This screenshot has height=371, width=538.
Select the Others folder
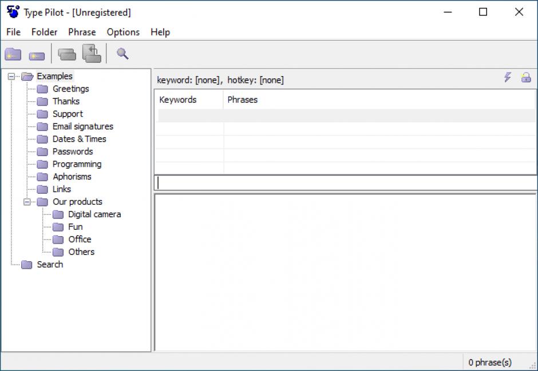[x=81, y=252]
